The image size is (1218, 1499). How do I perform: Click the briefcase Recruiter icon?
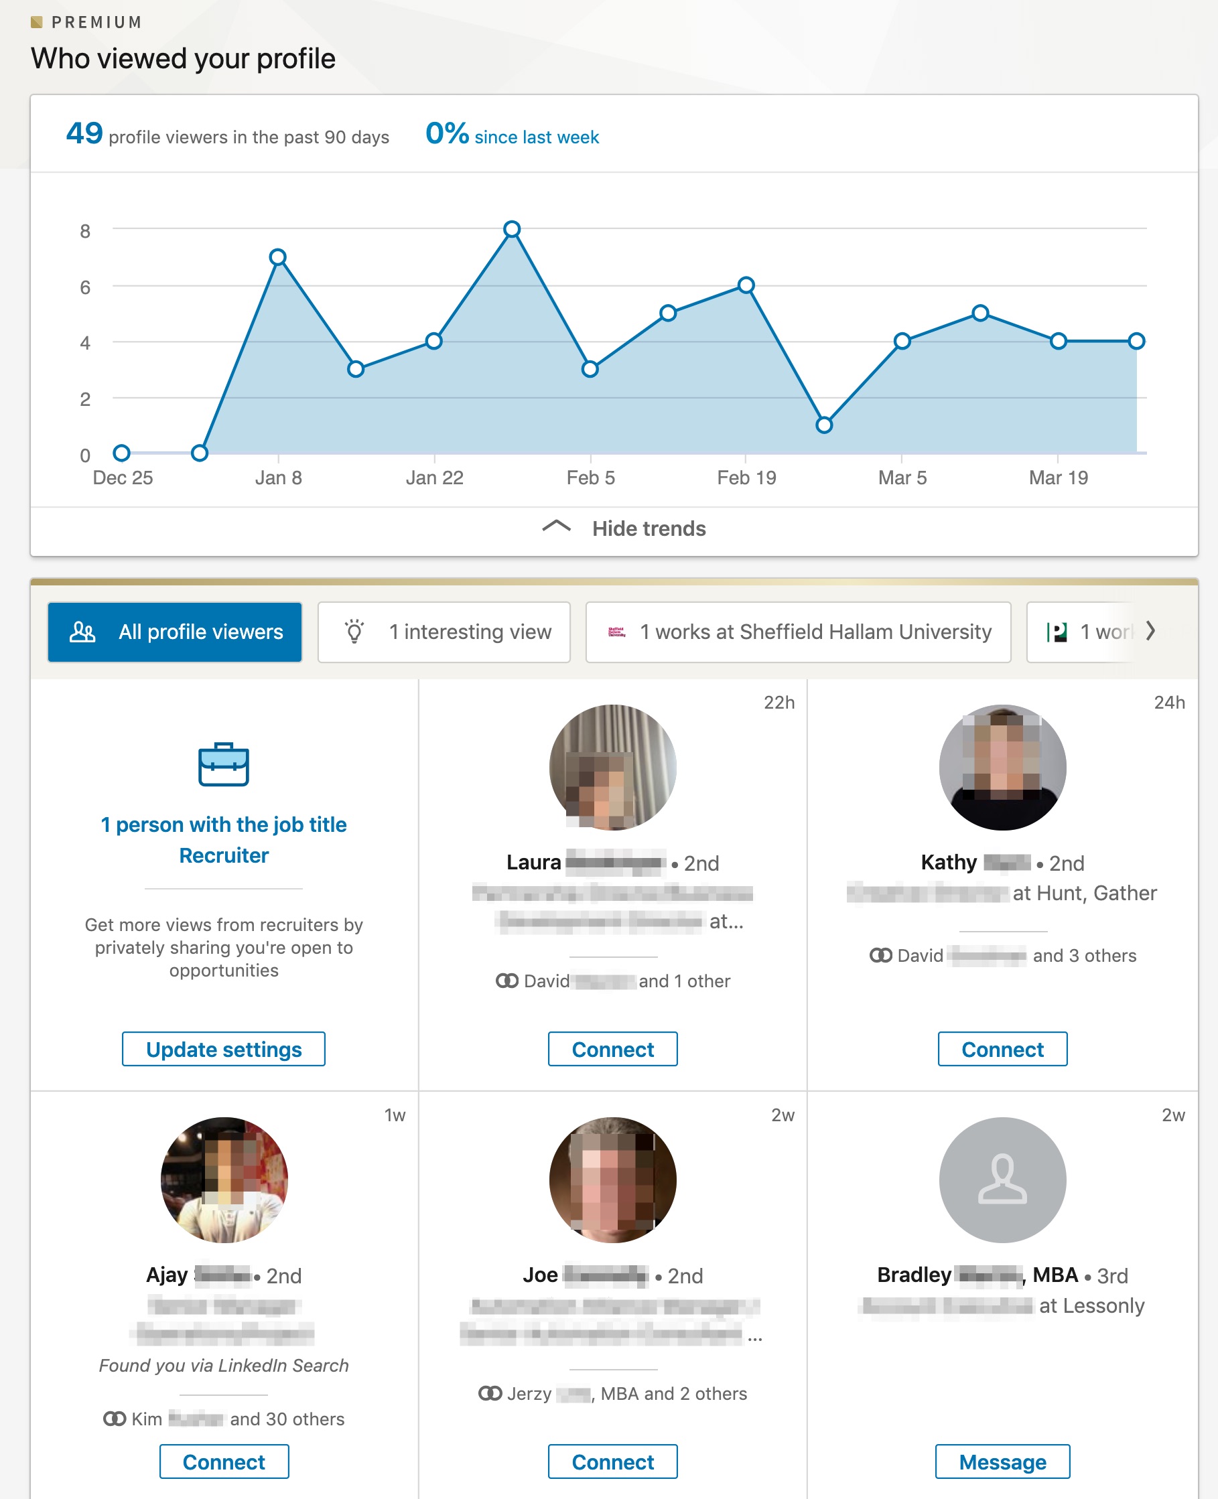pyautogui.click(x=223, y=764)
